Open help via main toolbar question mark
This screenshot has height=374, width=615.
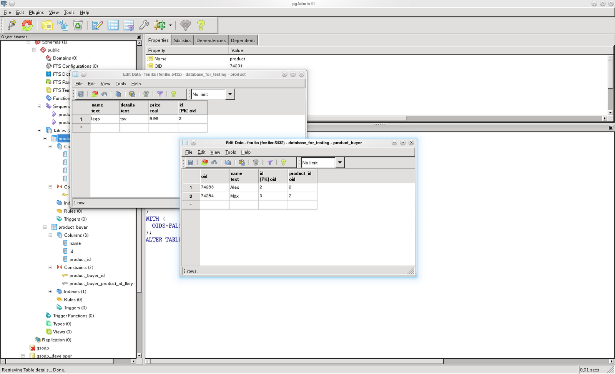click(x=201, y=25)
